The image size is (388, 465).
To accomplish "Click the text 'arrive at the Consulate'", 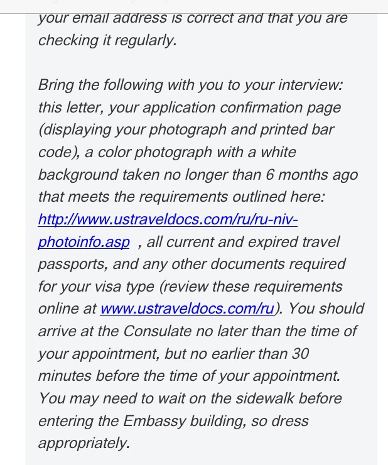I will [x=114, y=331].
